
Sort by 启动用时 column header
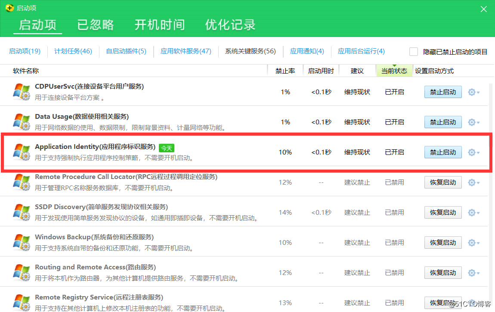click(321, 71)
